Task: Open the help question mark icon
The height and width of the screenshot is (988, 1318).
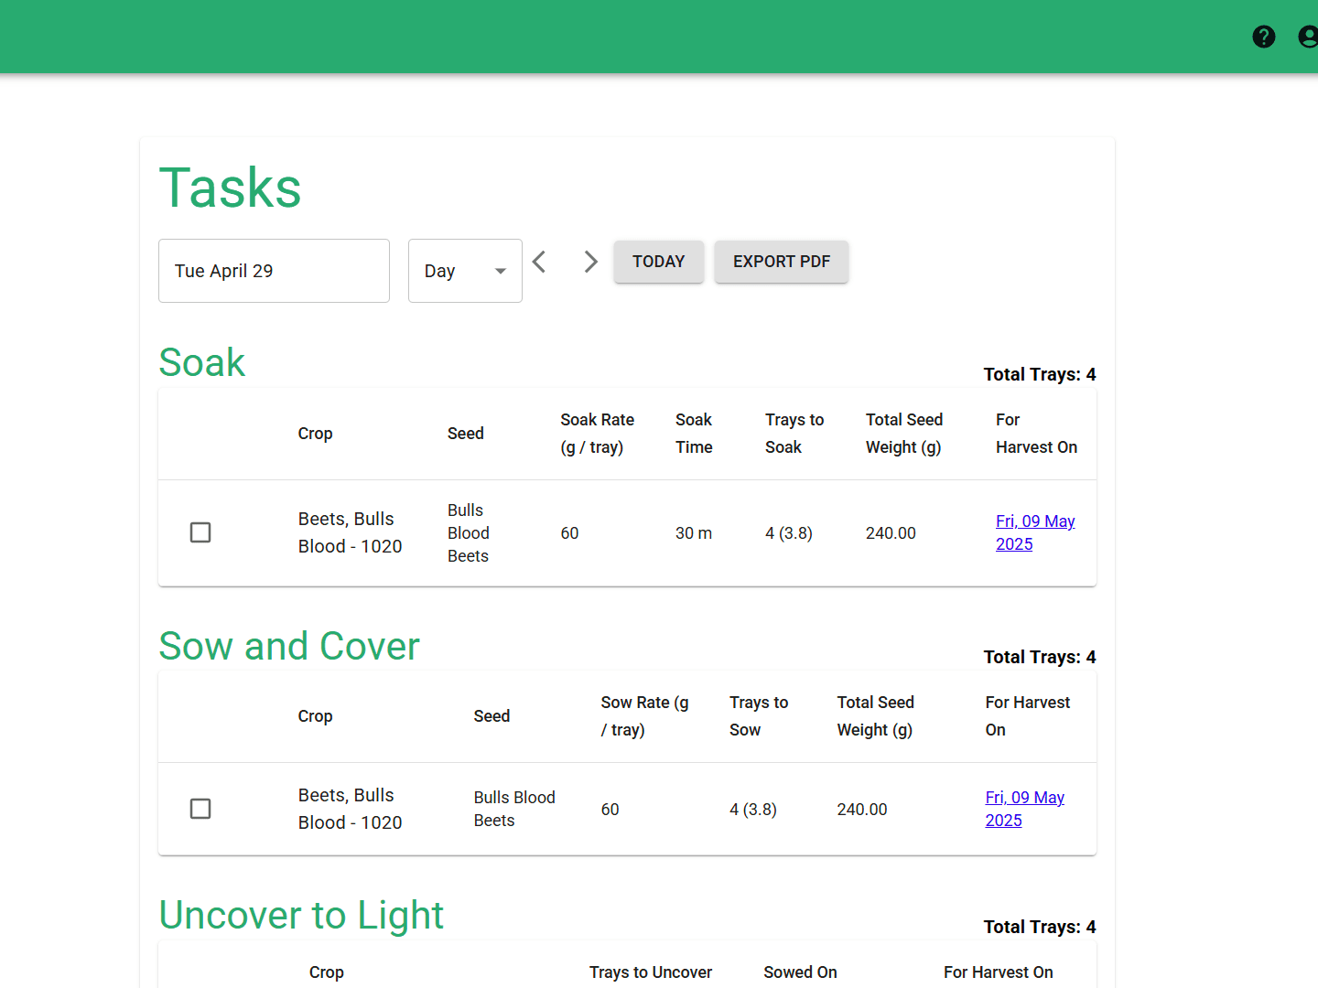Action: click(1264, 37)
